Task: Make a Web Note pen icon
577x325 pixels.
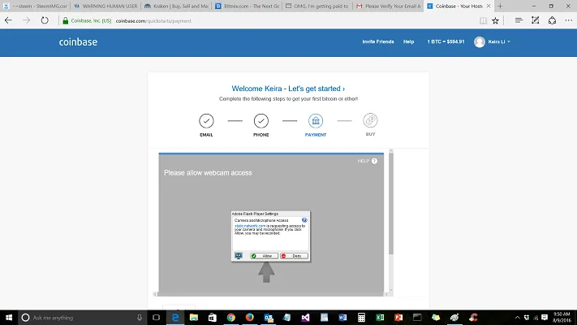Action: click(x=535, y=20)
